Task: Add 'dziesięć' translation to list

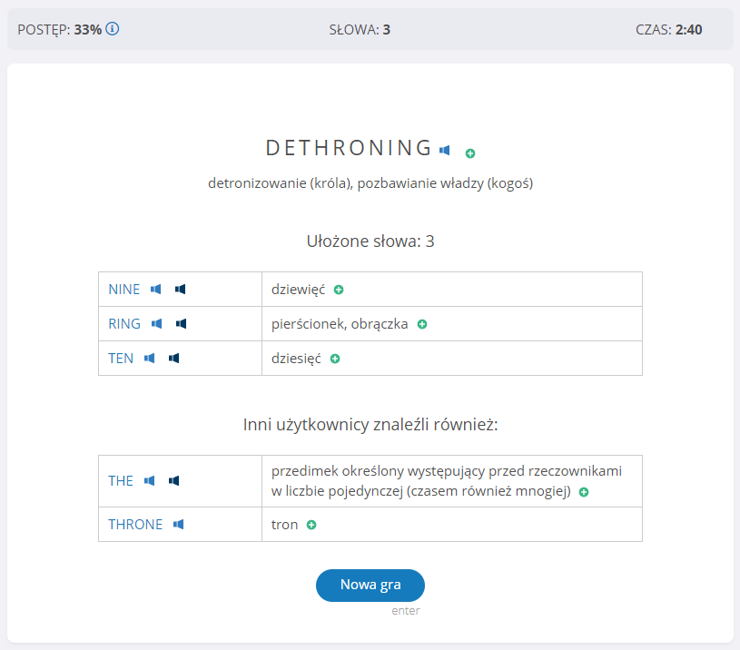Action: [x=335, y=359]
